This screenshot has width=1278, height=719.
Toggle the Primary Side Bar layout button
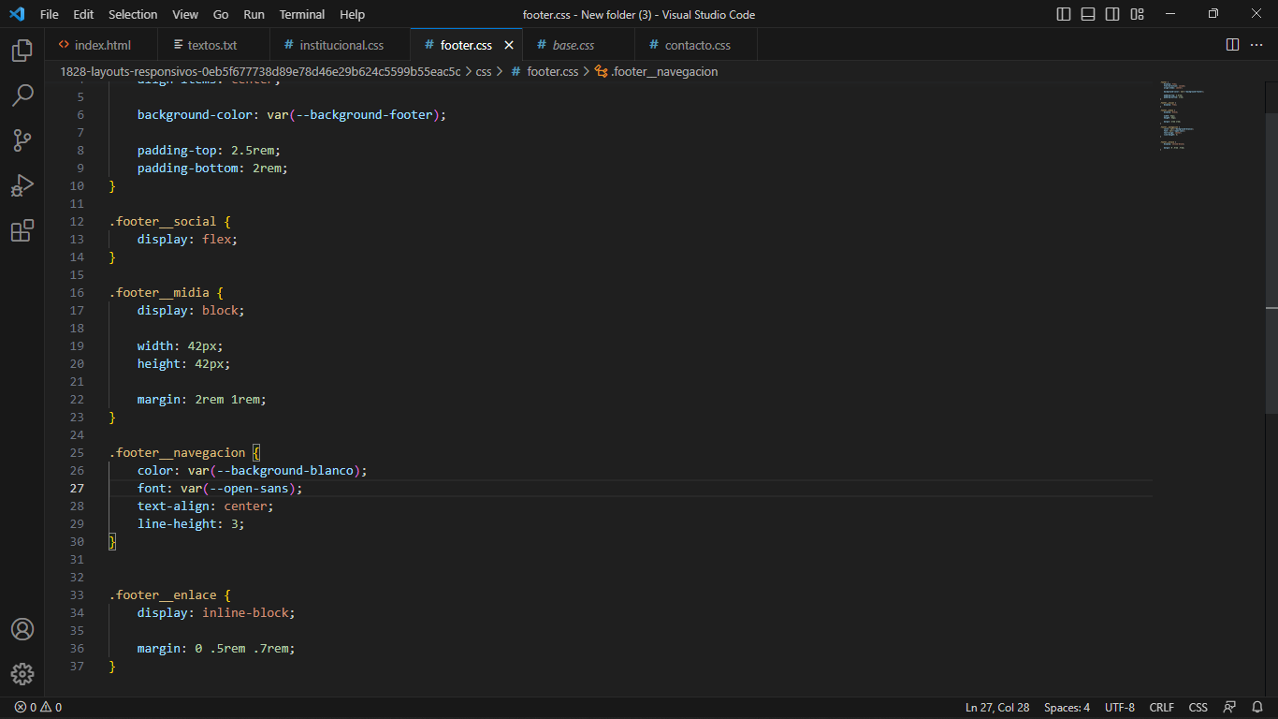[1064, 14]
